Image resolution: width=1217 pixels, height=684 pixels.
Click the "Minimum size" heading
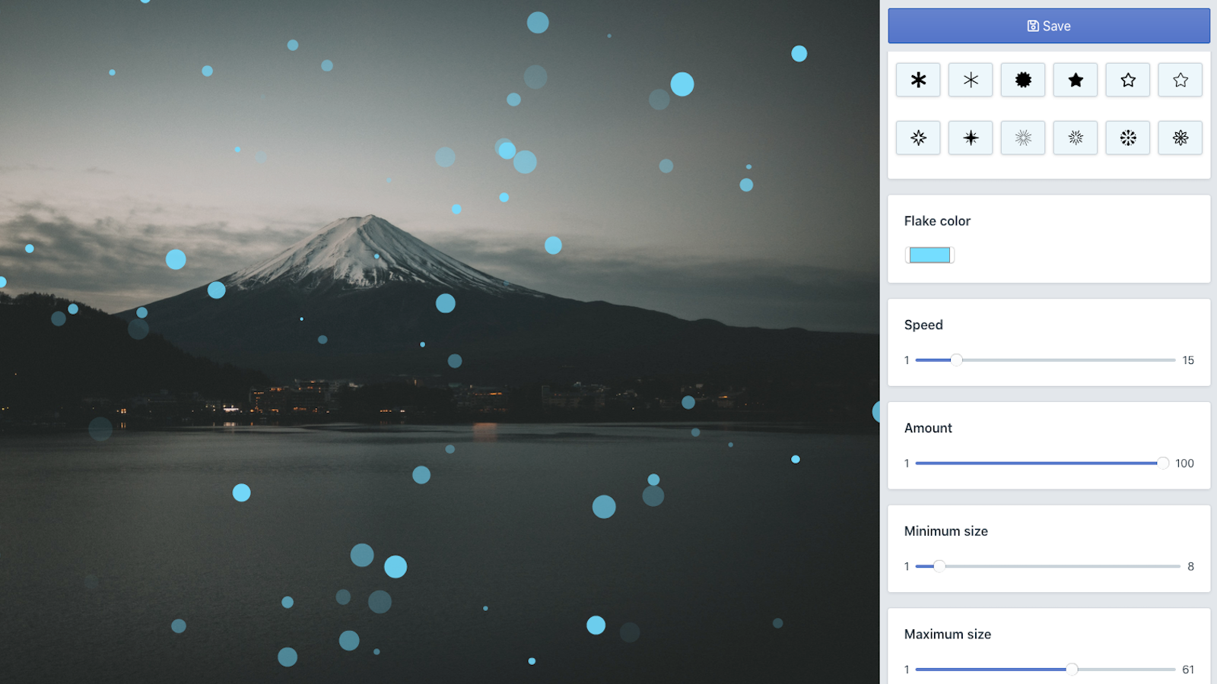point(946,531)
